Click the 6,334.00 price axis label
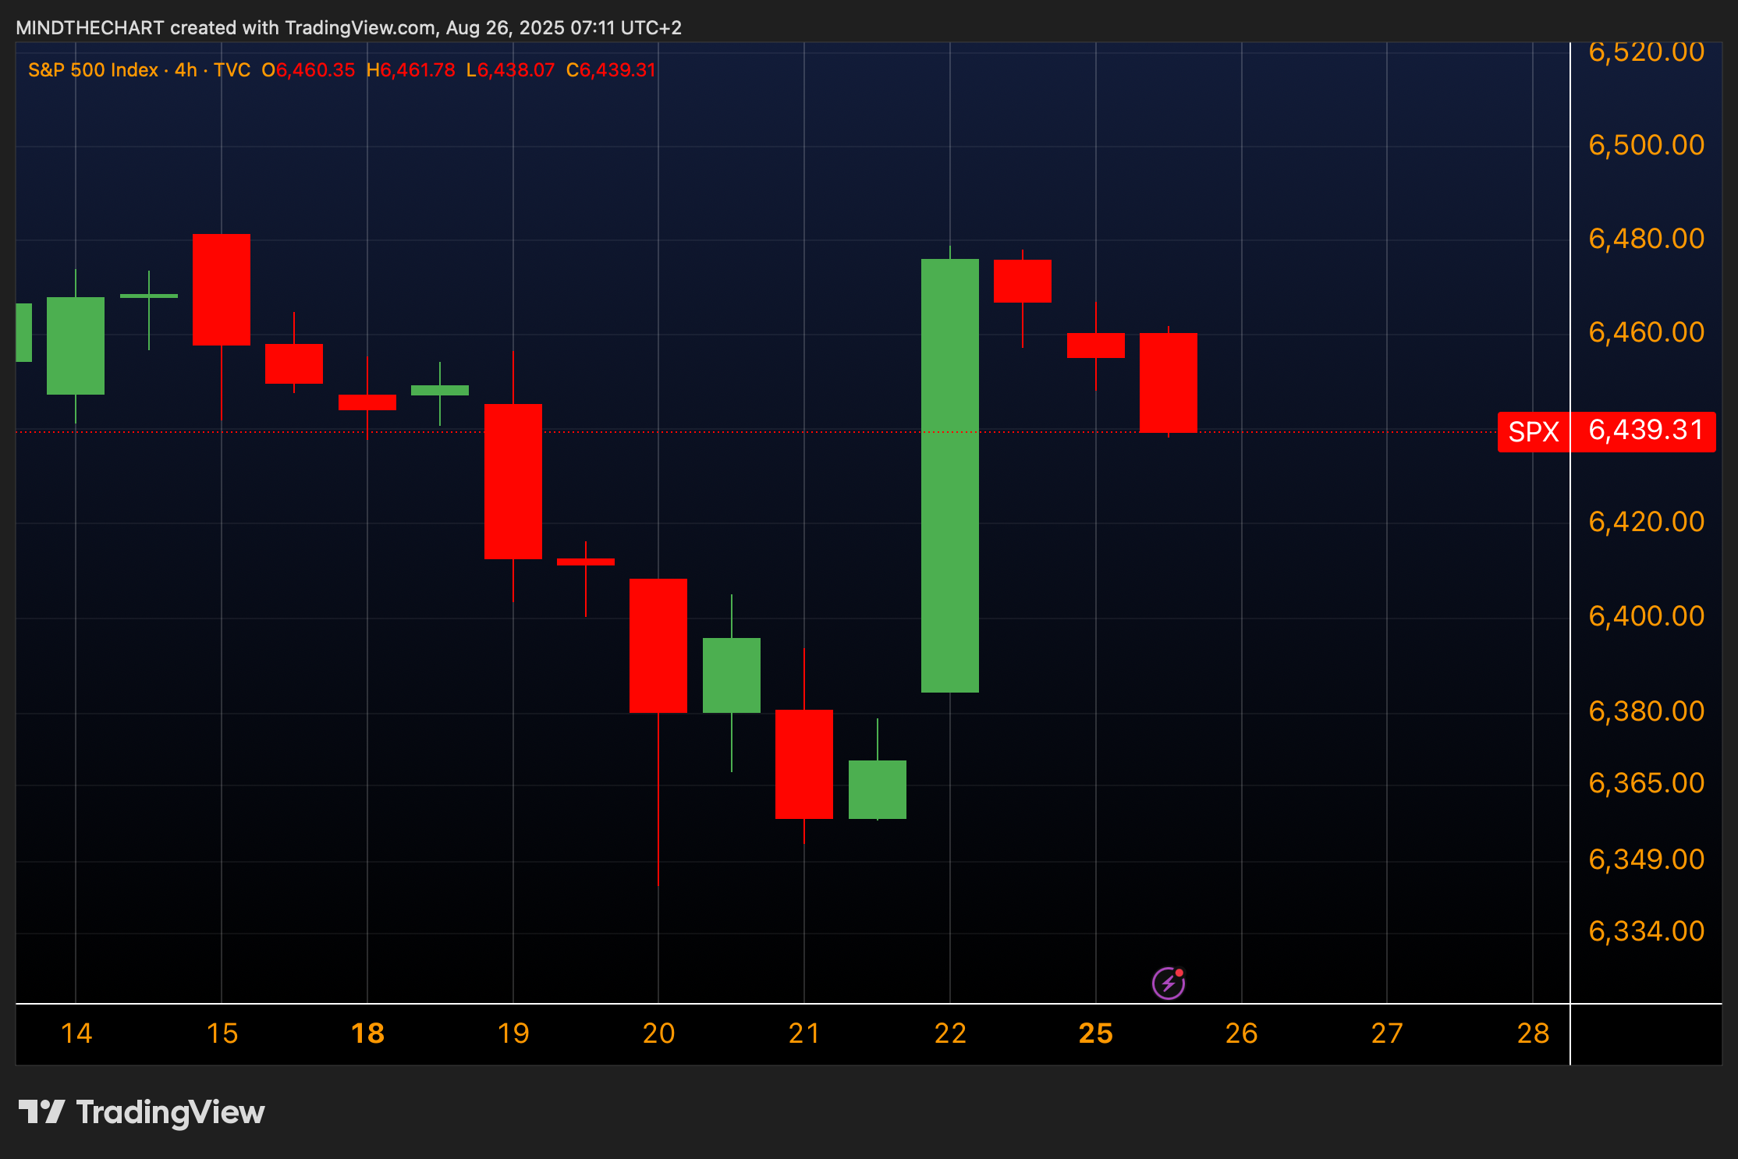 1646,931
